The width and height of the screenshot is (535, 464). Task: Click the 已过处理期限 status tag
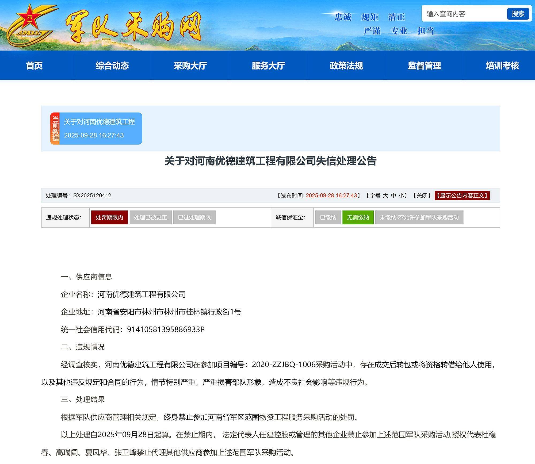click(x=194, y=217)
